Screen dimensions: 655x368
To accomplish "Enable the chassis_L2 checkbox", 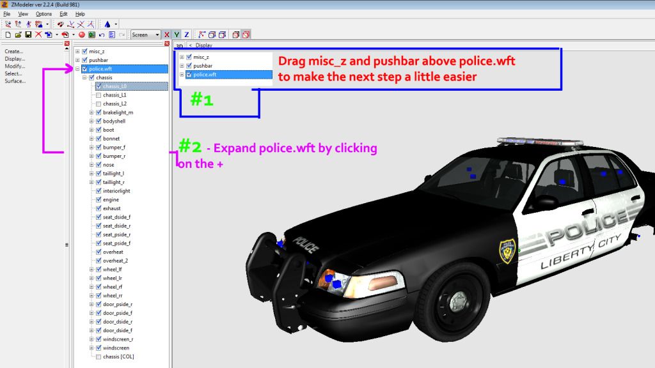I will click(99, 104).
